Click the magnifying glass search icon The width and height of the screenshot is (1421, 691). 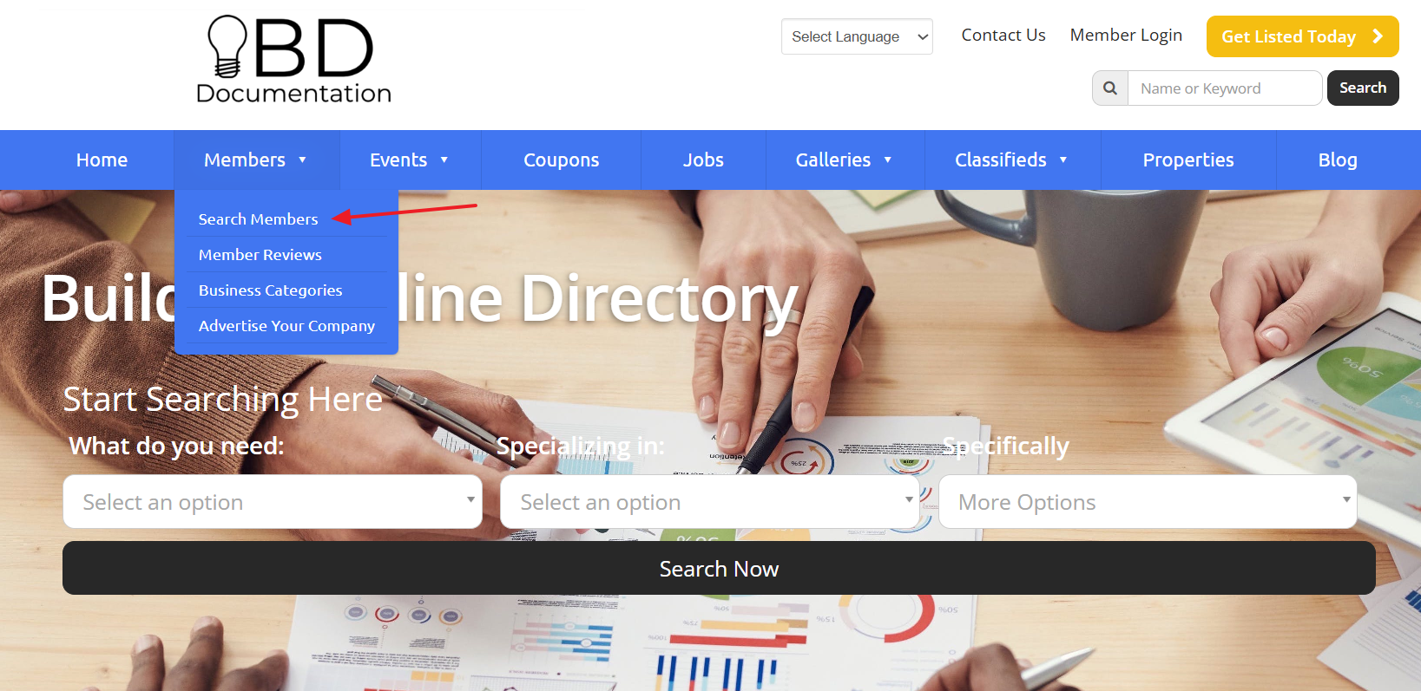click(x=1110, y=88)
